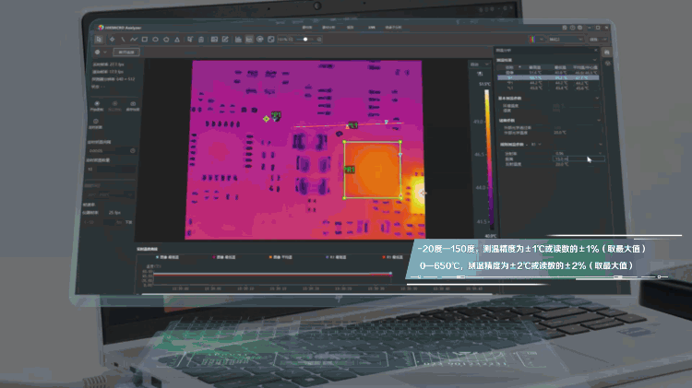The width and height of the screenshot is (692, 388).
Task: Select the arrow pointer tool in toolbar
Action: pos(101,40)
